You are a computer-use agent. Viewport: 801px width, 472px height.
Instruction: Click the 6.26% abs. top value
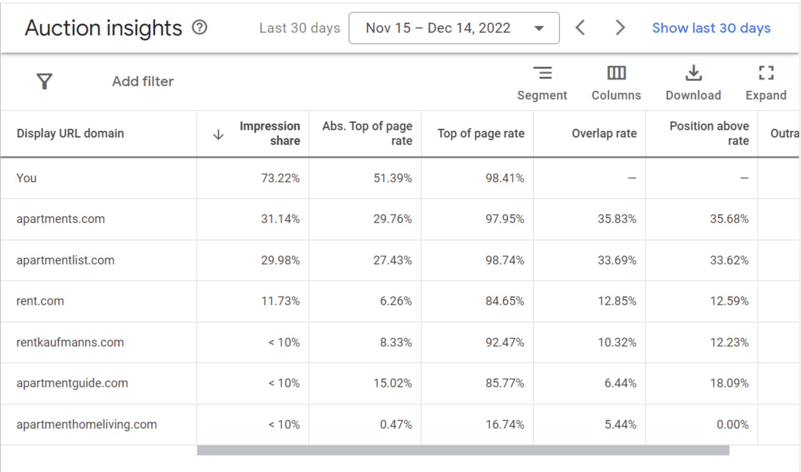[x=396, y=301]
